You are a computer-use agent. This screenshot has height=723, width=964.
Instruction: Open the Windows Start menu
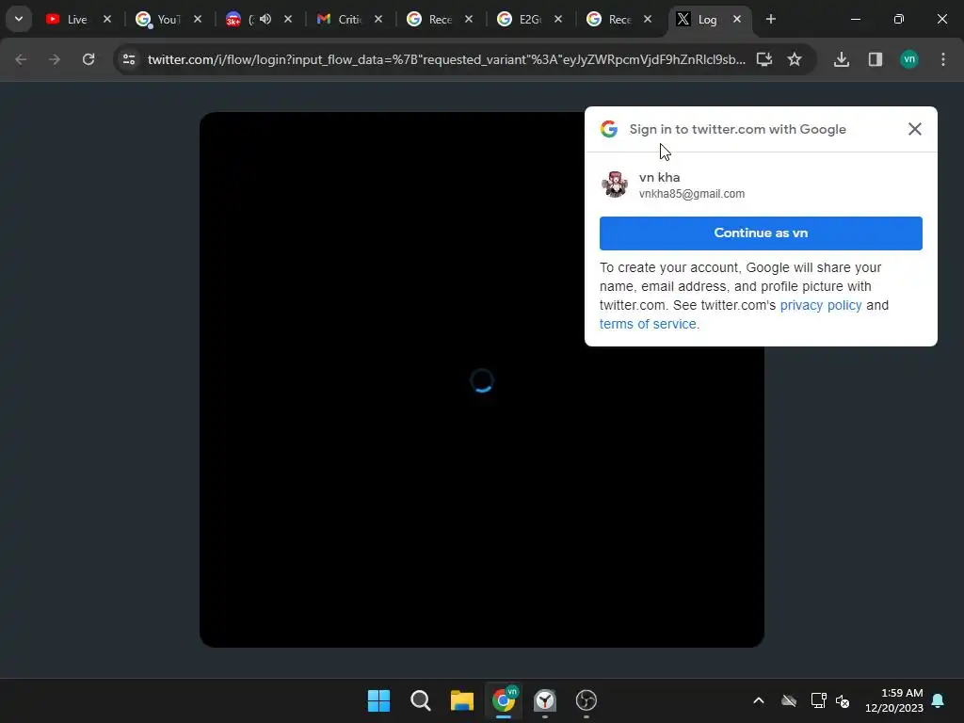coord(378,700)
